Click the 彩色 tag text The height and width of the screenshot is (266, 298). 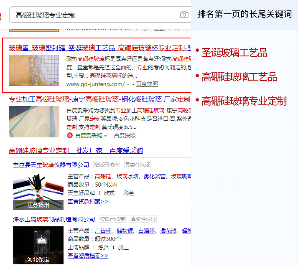click(x=128, y=193)
